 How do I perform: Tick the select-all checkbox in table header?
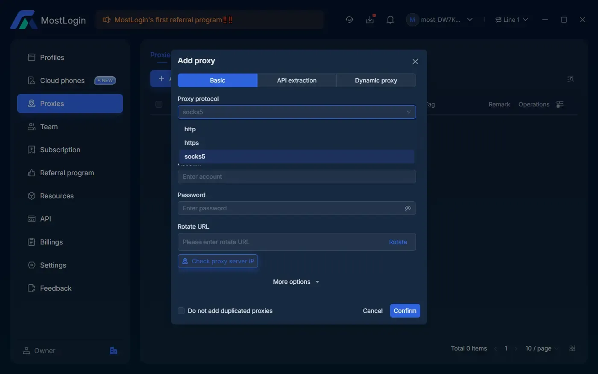click(159, 104)
